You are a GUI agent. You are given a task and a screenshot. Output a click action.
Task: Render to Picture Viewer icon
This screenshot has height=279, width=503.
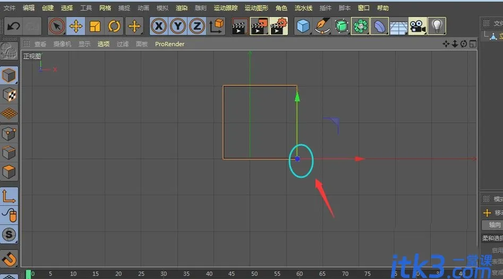pyautogui.click(x=259, y=27)
